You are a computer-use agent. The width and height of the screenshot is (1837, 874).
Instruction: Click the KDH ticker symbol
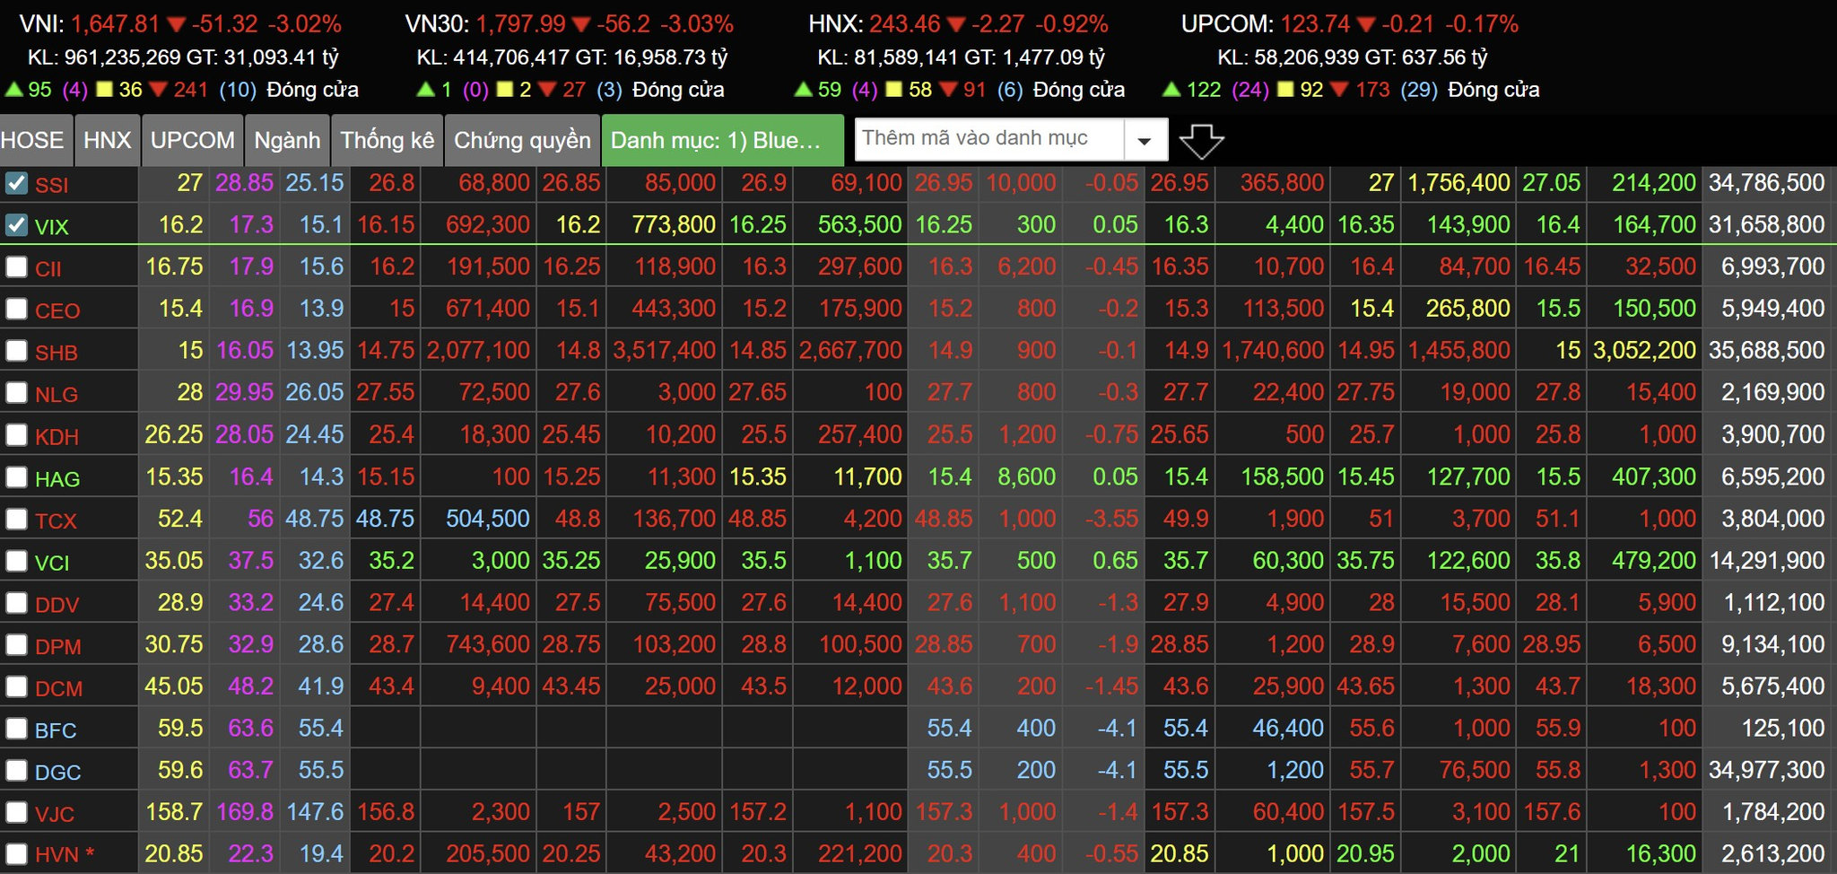point(57,437)
